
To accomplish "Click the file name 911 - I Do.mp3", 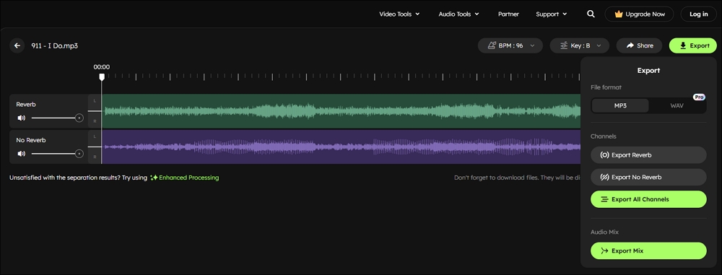I will click(54, 45).
